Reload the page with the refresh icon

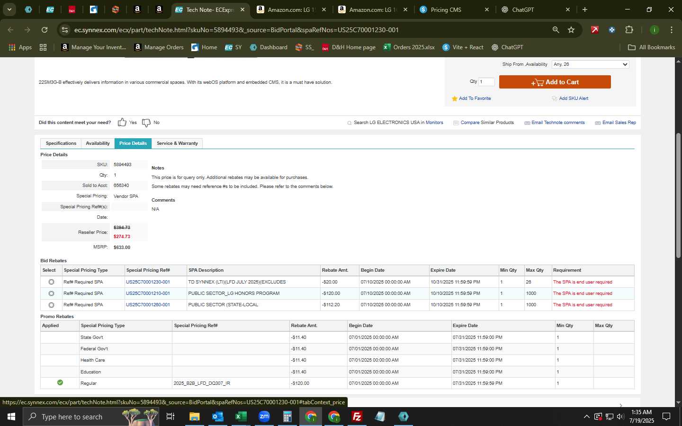45,30
